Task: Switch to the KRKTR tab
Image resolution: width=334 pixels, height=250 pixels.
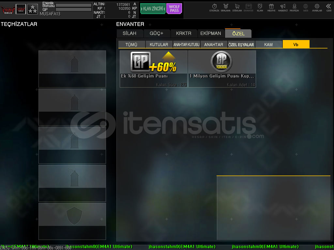Action: 184,34
